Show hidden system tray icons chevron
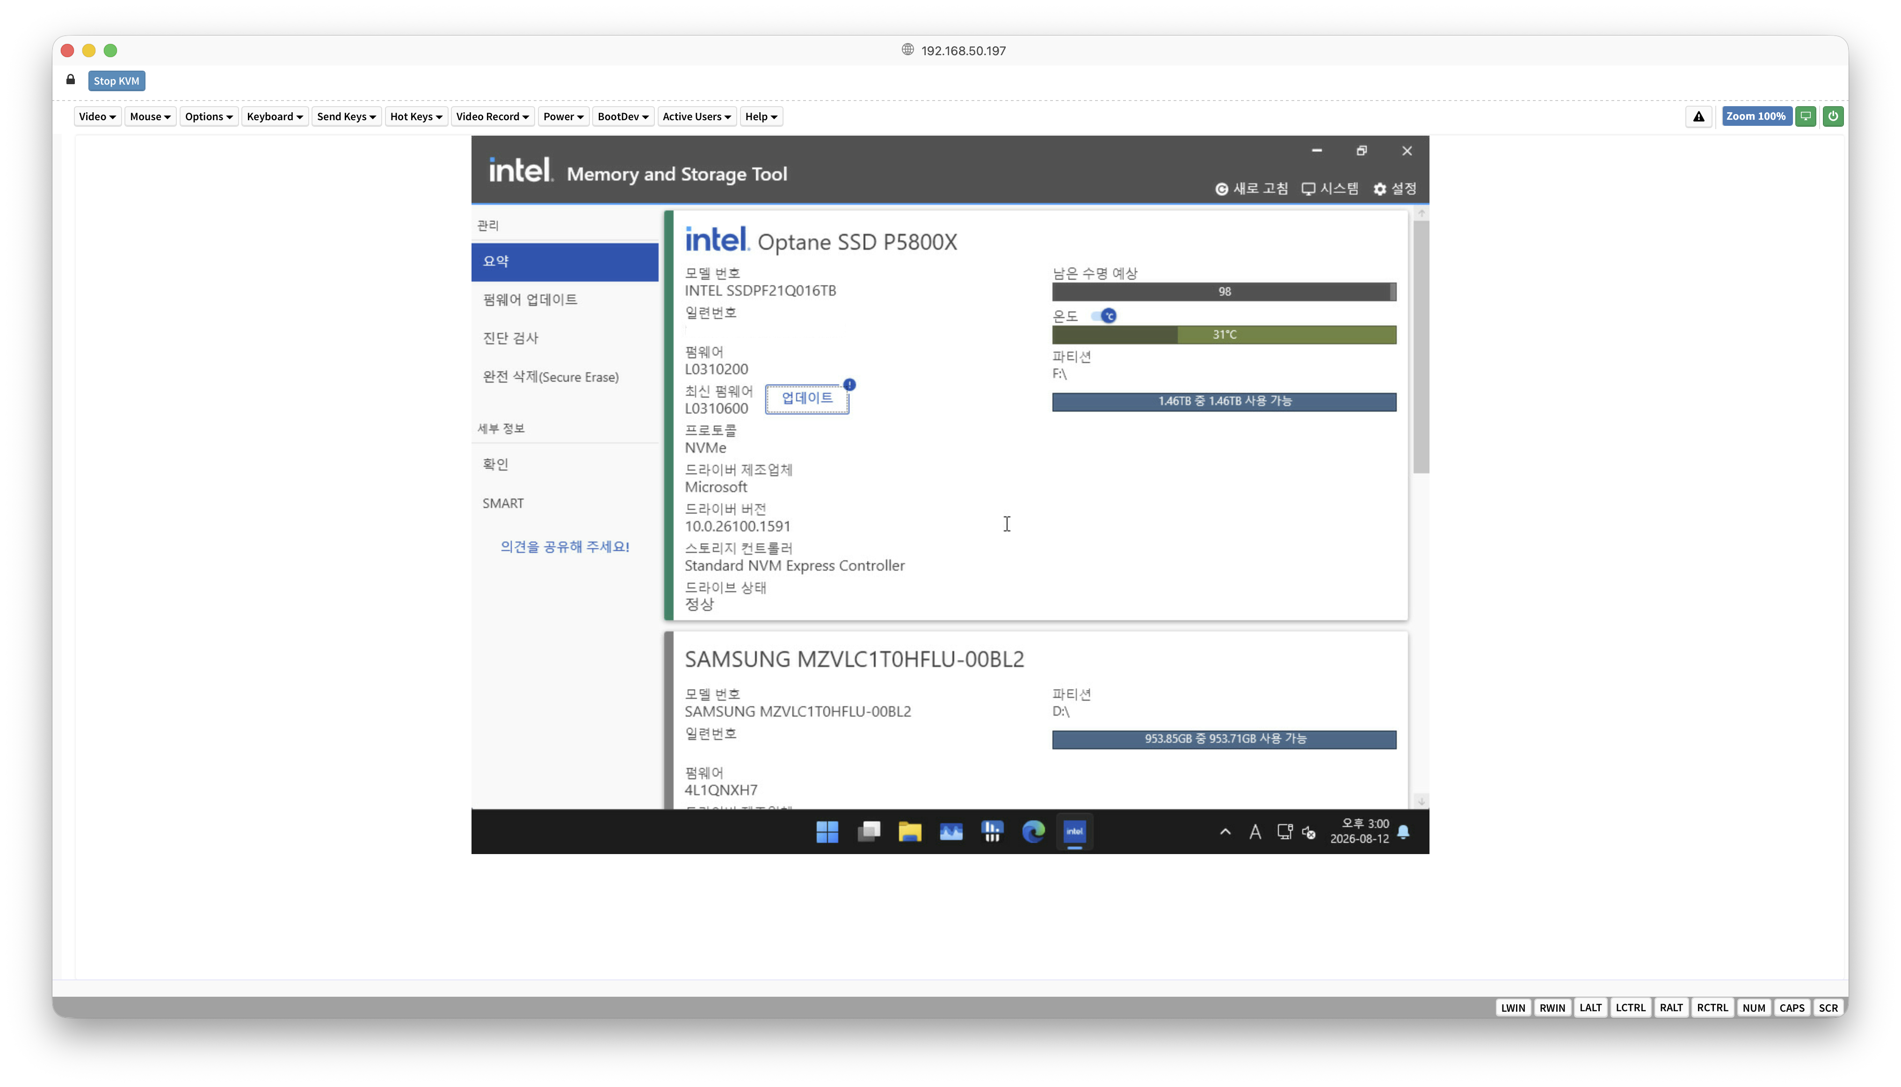The width and height of the screenshot is (1901, 1087). point(1225,832)
